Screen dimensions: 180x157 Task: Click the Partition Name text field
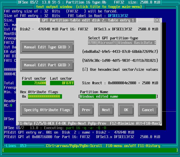click(118, 96)
